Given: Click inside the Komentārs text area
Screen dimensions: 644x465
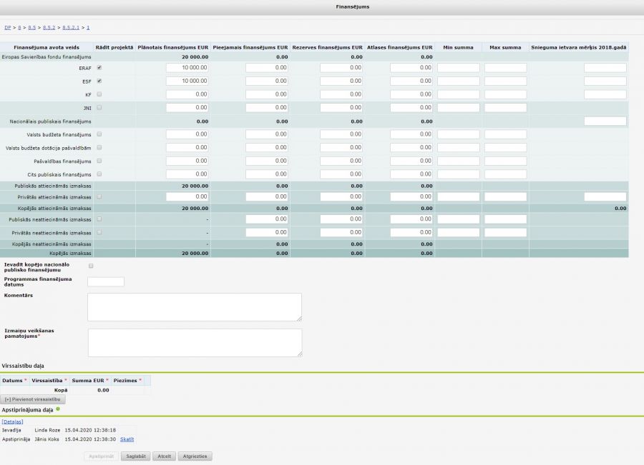Looking at the screenshot, I should point(194,306).
